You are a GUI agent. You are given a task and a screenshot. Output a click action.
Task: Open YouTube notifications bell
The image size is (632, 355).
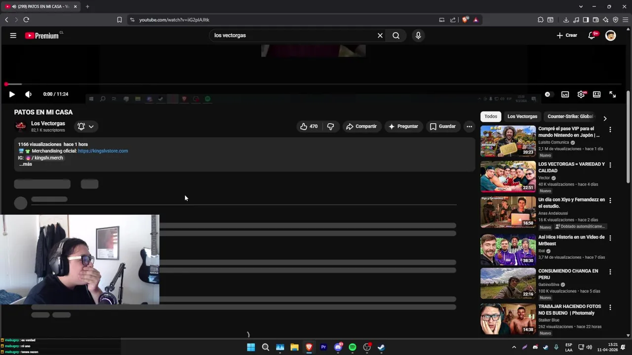pyautogui.click(x=592, y=35)
